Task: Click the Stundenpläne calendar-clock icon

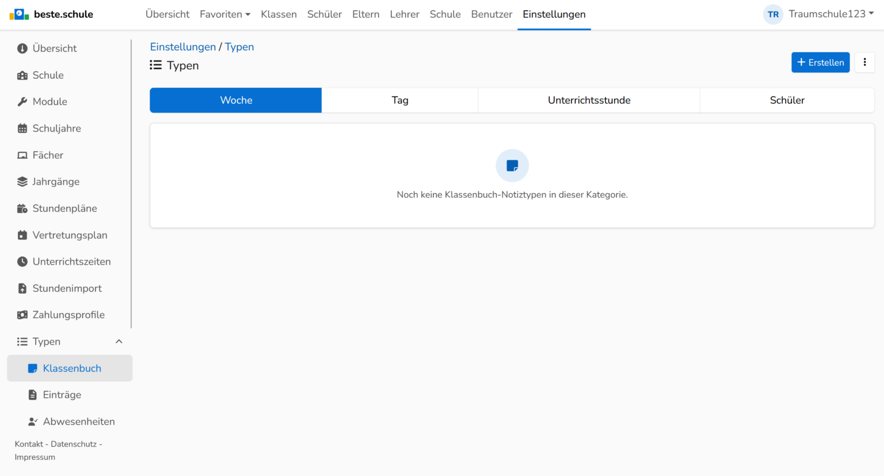Action: click(22, 208)
